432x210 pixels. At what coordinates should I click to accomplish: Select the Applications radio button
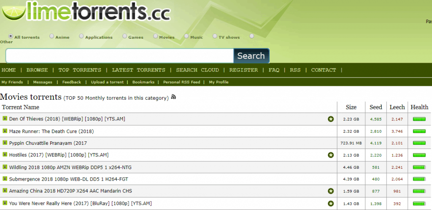81,36
